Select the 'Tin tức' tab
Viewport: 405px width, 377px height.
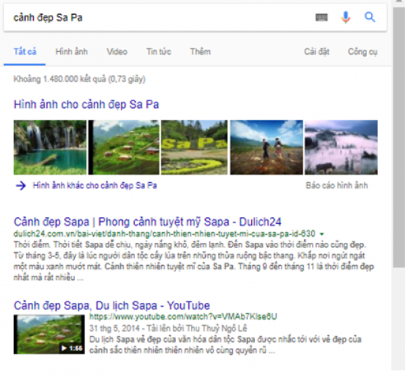pos(159,52)
